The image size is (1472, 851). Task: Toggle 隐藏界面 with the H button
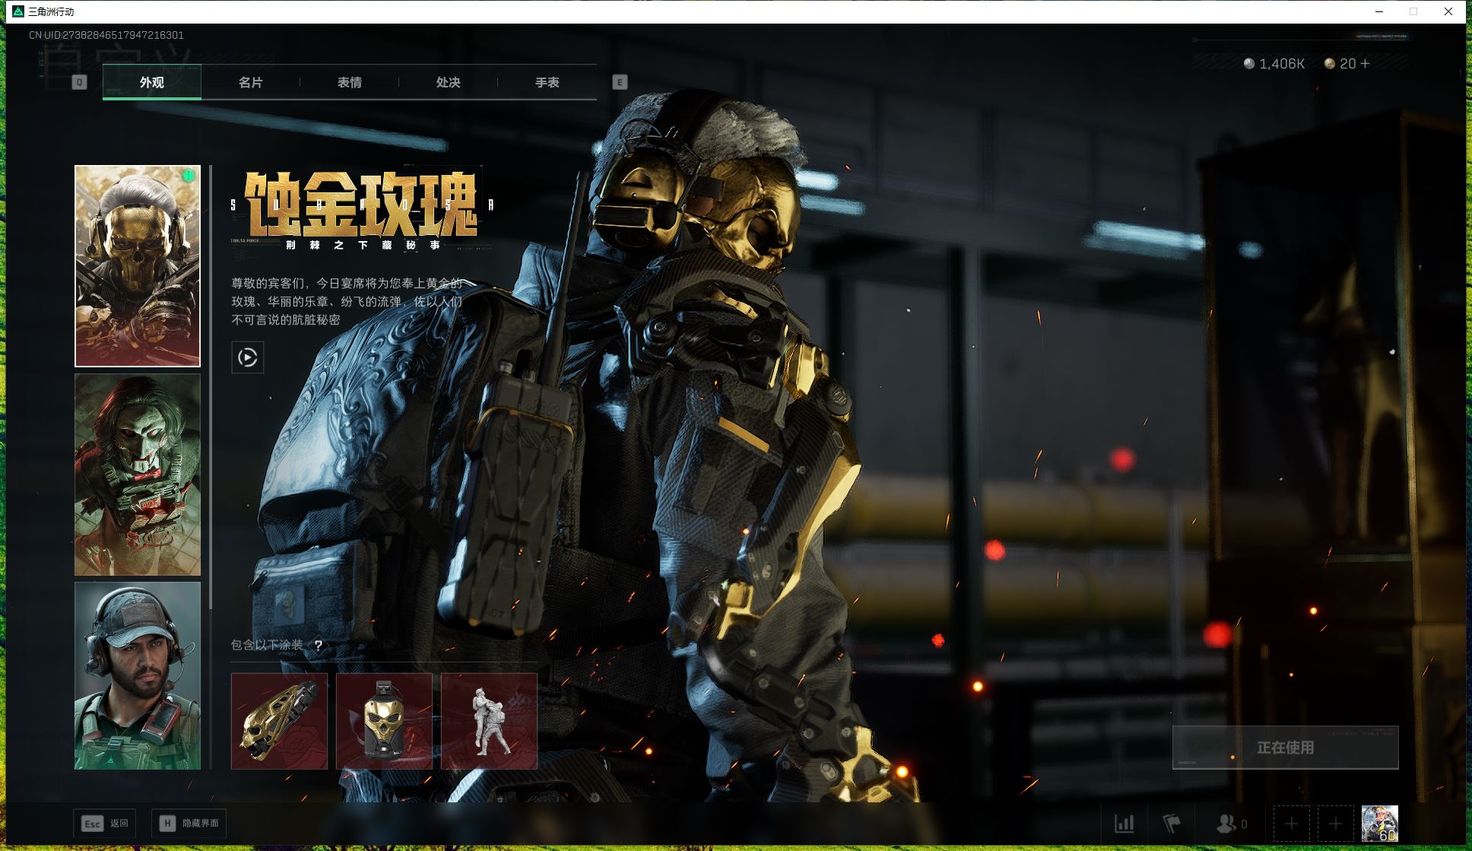189,823
